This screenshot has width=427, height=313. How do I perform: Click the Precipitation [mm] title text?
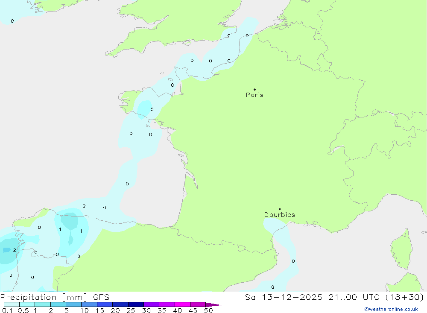pos(44,297)
